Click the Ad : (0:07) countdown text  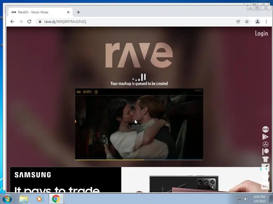click(x=84, y=92)
